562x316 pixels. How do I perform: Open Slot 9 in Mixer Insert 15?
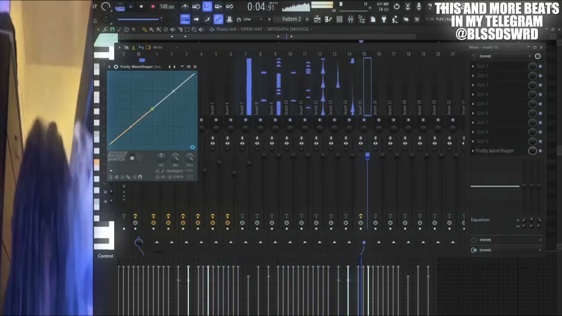[482, 141]
